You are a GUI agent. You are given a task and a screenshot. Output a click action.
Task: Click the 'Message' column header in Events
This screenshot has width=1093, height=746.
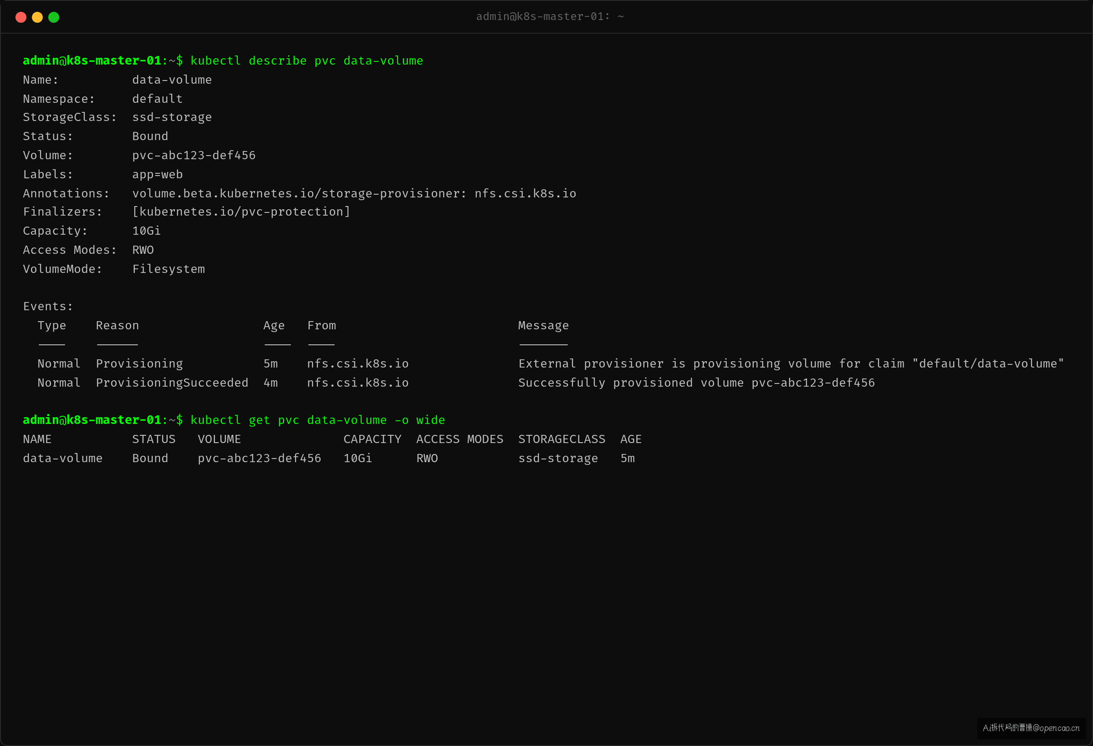[x=543, y=326]
